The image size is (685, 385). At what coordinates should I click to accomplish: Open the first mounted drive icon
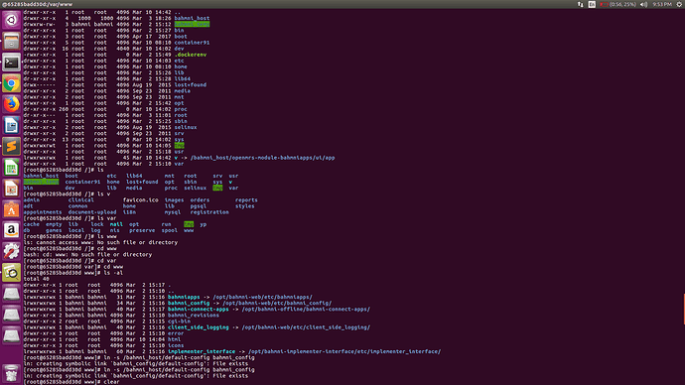point(11,294)
